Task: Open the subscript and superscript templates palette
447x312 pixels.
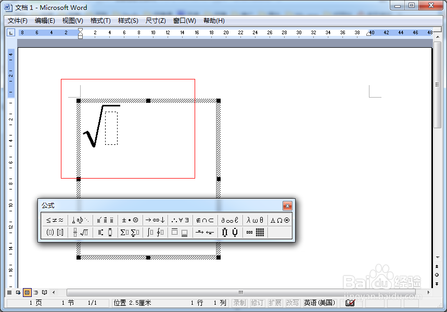Action: pos(105,233)
